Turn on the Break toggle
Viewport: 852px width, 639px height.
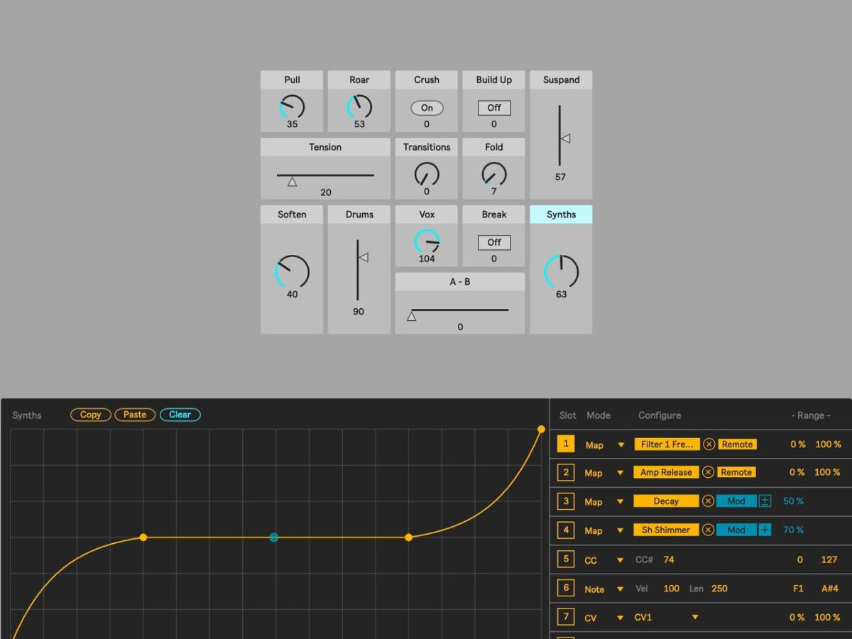tap(494, 242)
